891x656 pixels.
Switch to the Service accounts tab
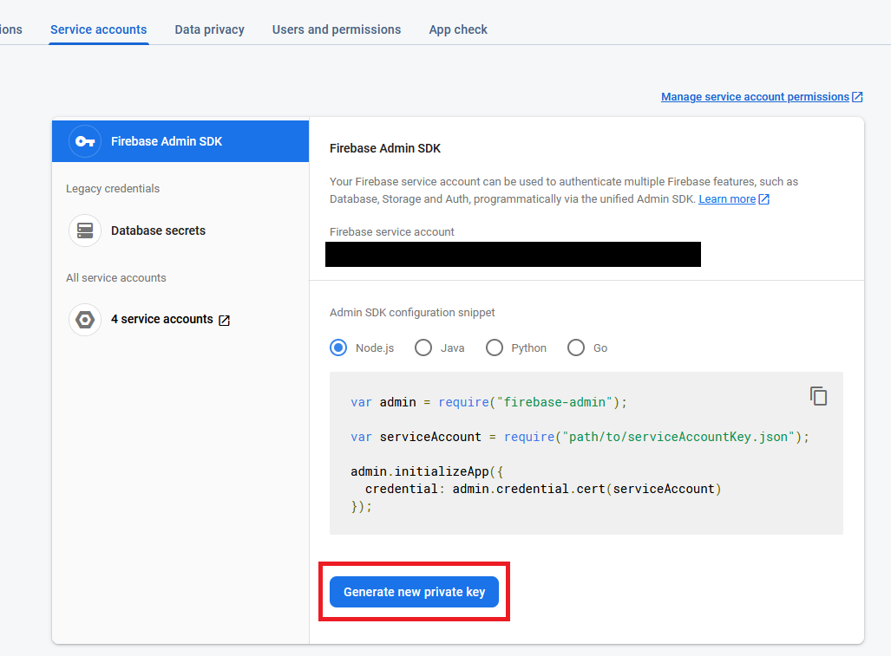click(98, 29)
